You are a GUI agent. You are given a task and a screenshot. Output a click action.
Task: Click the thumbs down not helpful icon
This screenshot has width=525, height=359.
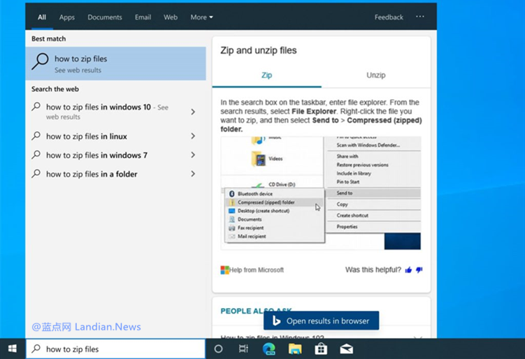click(x=419, y=270)
